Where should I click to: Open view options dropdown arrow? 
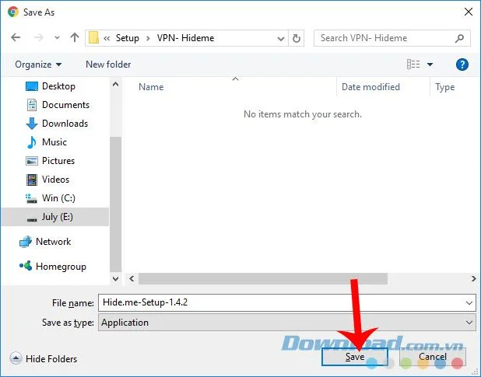430,65
